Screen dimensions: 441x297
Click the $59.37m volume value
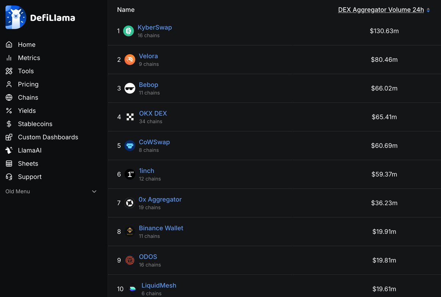click(x=384, y=174)
